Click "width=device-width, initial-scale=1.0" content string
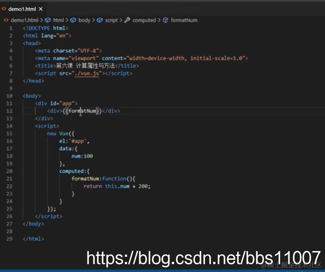The width and height of the screenshot is (325, 272). pos(186,58)
